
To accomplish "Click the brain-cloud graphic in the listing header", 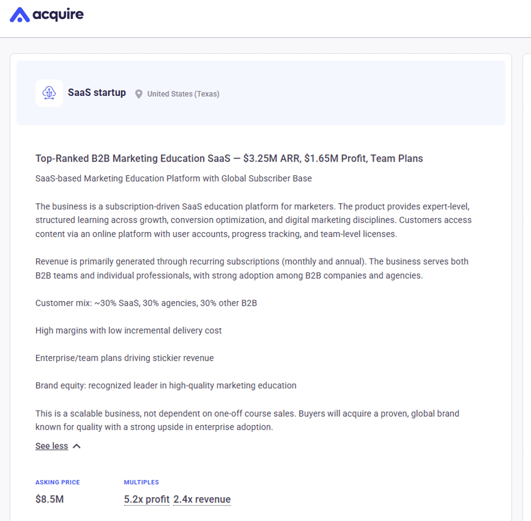I will (49, 93).
